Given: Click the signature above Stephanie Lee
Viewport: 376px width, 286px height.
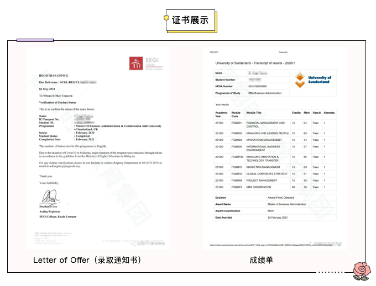Looking at the screenshot, I should [x=50, y=197].
